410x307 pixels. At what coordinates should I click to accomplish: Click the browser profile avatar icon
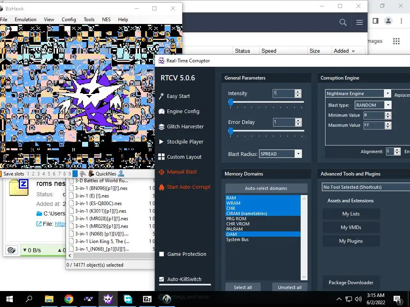click(x=388, y=21)
